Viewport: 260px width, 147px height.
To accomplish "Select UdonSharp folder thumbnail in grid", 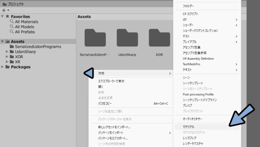I will click(127, 38).
